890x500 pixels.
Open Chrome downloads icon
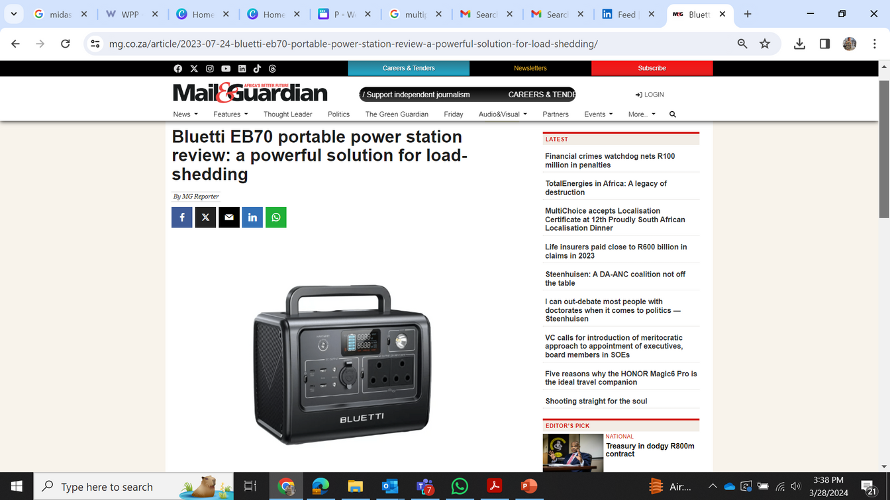tap(799, 44)
